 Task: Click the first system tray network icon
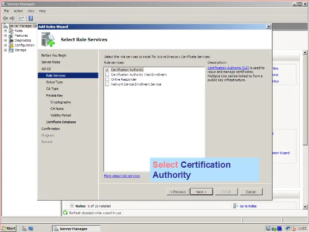(x=268, y=229)
